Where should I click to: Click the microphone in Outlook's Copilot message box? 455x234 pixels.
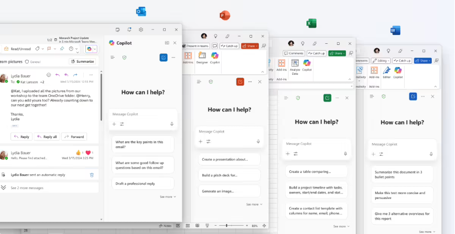[172, 124]
